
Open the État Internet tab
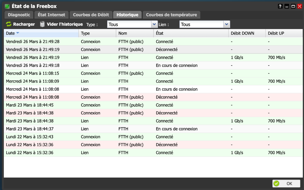click(51, 15)
